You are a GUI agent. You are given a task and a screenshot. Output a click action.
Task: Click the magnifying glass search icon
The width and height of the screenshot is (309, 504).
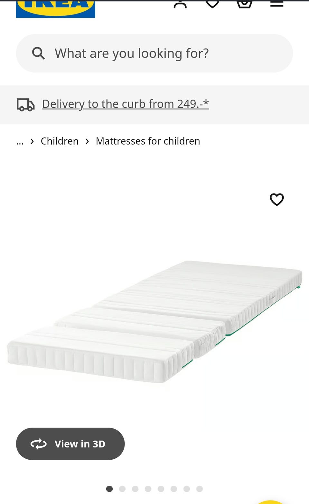point(38,53)
